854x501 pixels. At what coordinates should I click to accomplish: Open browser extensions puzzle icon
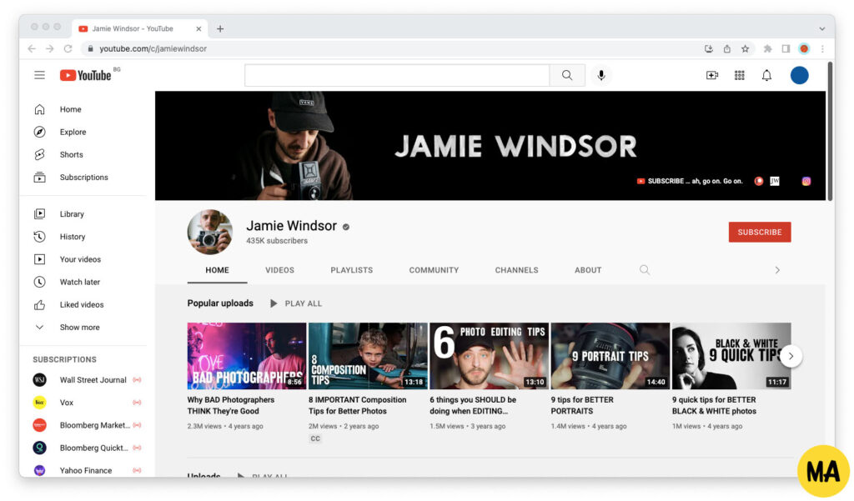(767, 48)
